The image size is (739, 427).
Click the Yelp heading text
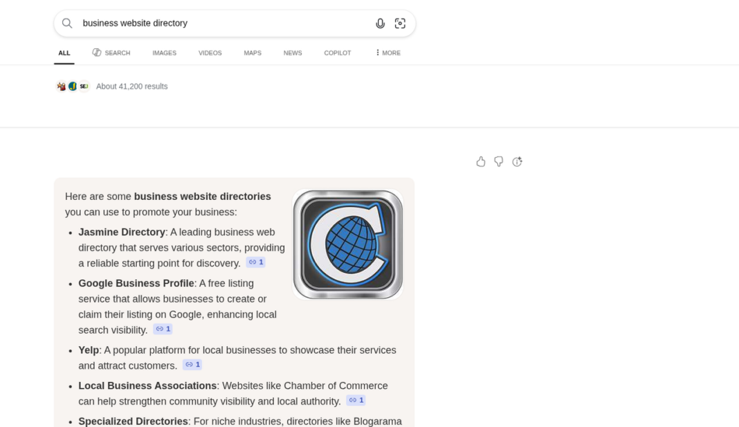click(89, 350)
